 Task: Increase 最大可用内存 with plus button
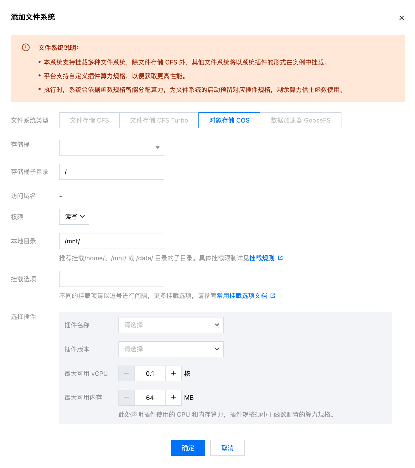point(173,398)
